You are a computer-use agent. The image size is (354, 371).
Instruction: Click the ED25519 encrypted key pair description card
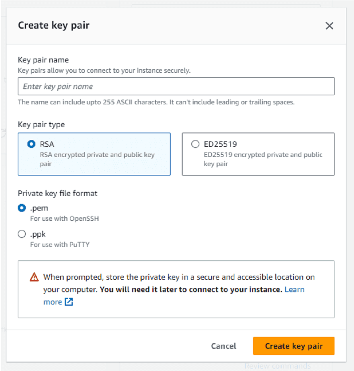(263, 159)
